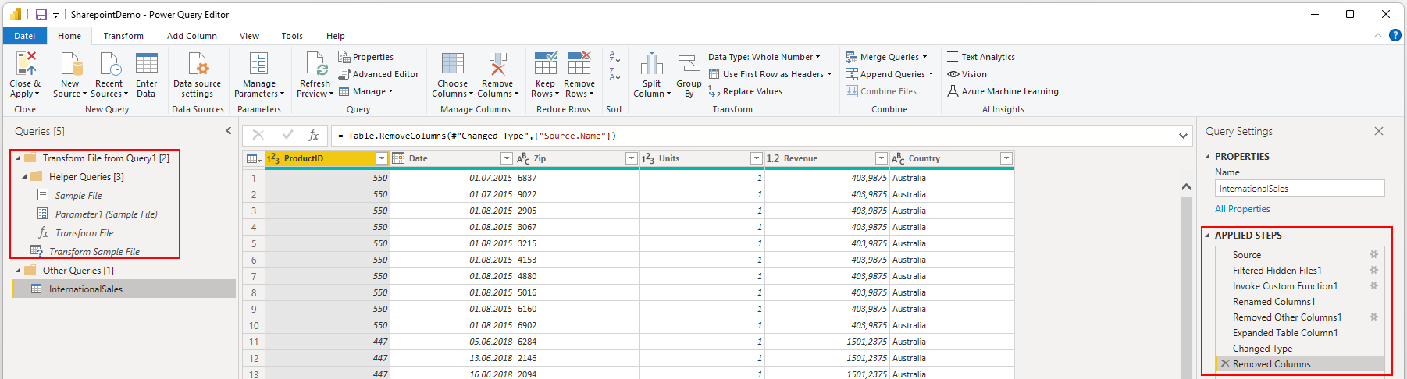Switch to the Transform tab

point(123,36)
